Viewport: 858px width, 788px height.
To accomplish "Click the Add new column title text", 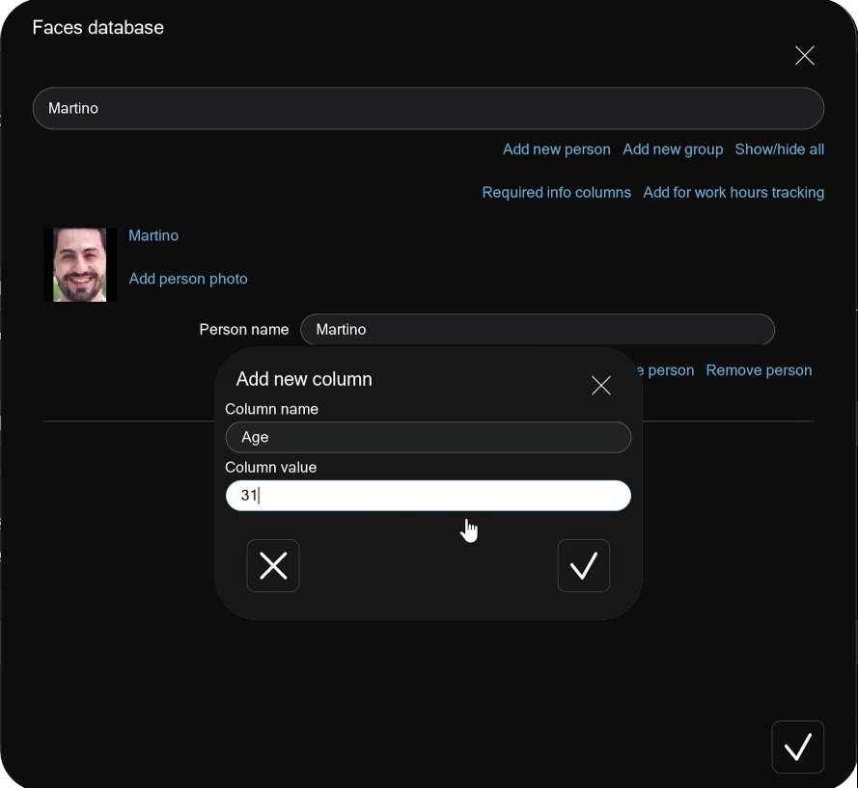I will click(x=304, y=379).
